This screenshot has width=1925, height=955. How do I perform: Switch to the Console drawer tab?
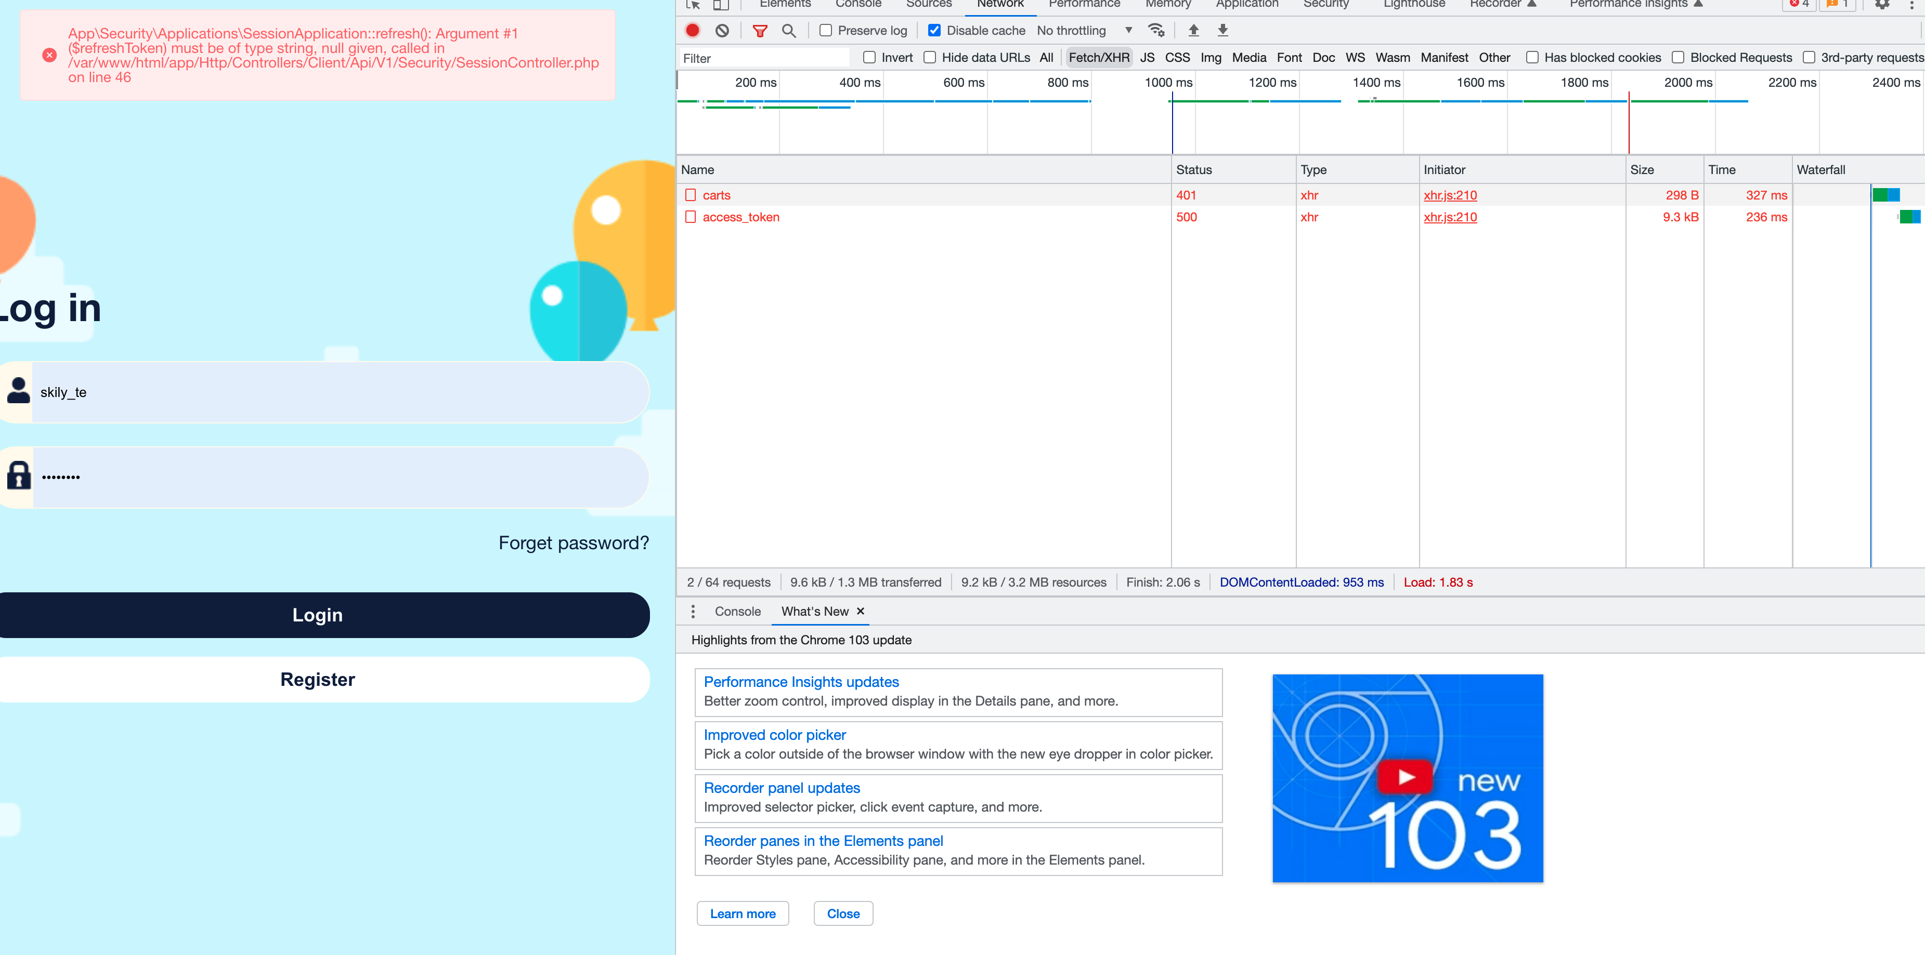(x=737, y=612)
